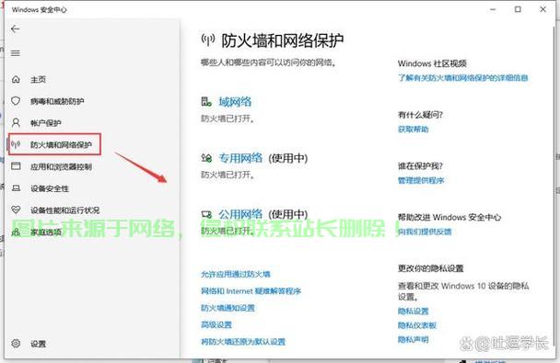The width and height of the screenshot is (560, 363).
Task: Click 允许应用通过防火墙 link
Action: coord(236,274)
